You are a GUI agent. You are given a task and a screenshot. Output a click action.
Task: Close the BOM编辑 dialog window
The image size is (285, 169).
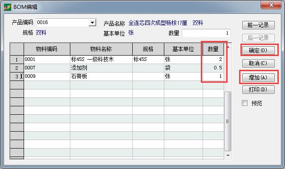[271, 5]
